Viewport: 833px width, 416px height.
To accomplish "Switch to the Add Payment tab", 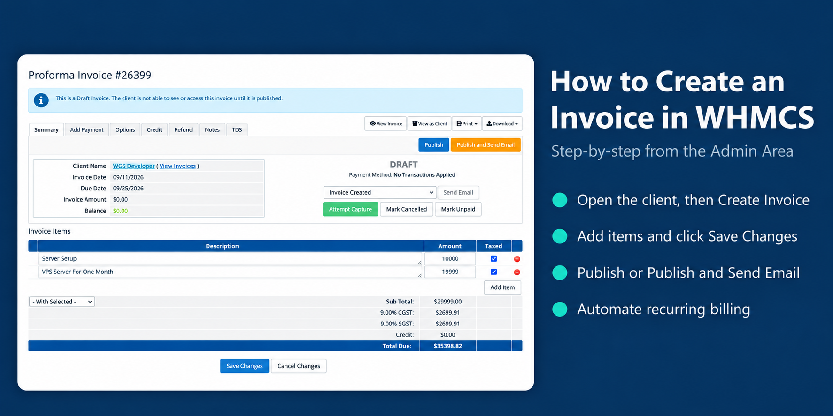I will click(87, 130).
